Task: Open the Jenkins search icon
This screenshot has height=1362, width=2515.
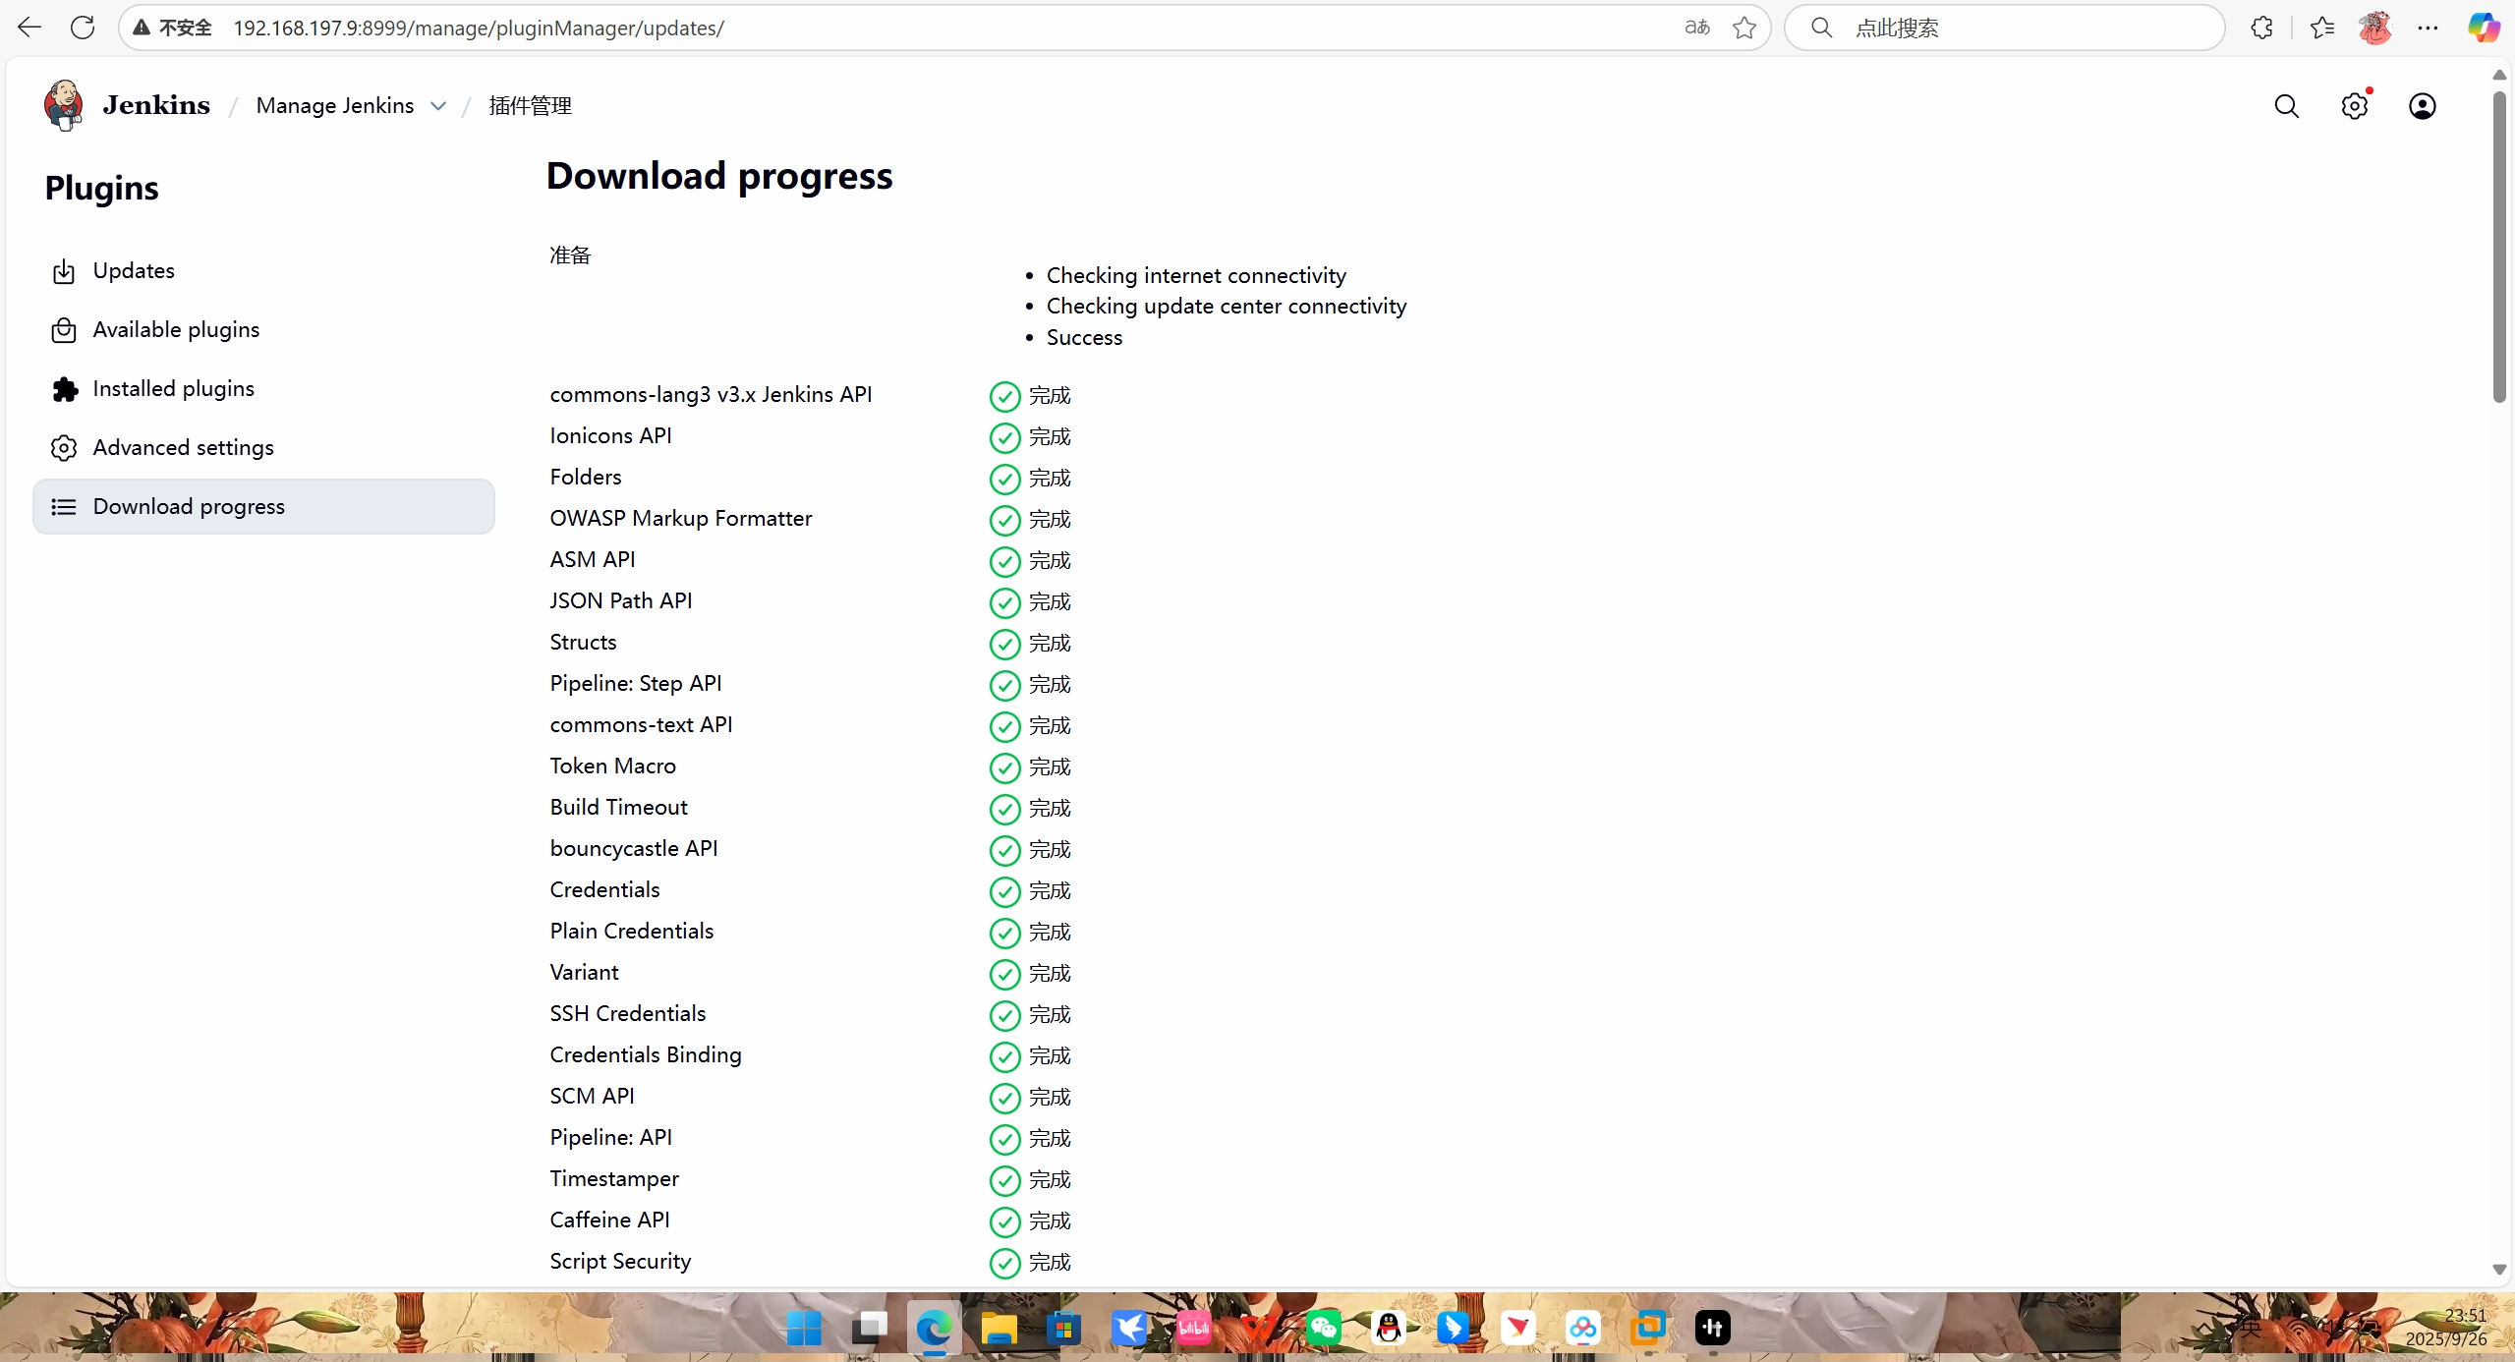Action: pos(2287,106)
